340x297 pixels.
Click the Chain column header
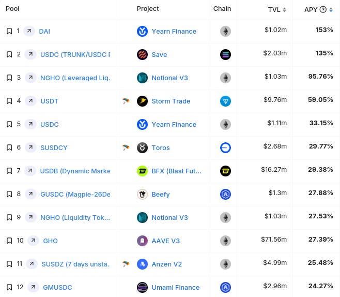point(222,9)
